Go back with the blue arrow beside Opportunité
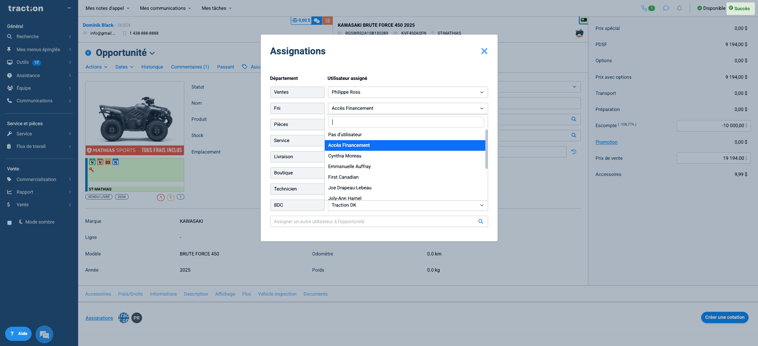758x346 pixels. click(88, 53)
